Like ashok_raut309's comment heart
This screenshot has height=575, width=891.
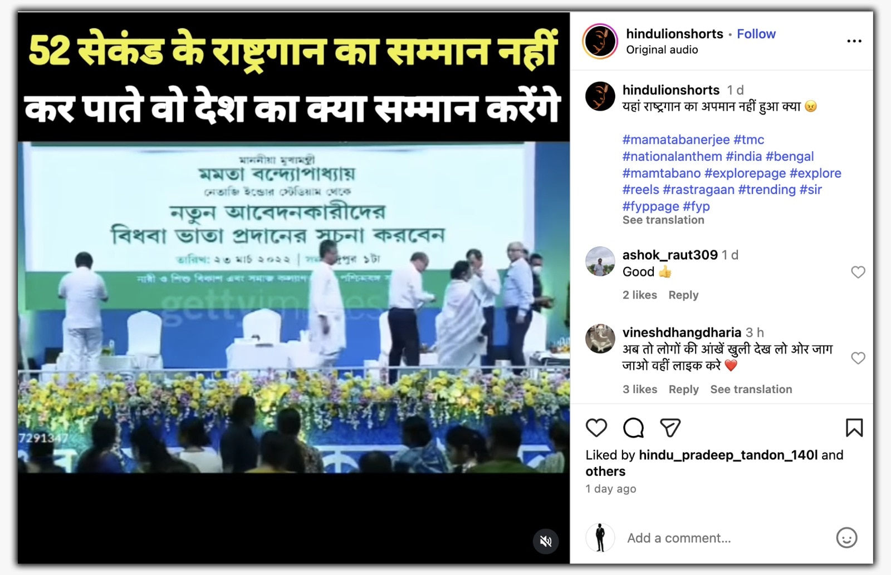pos(858,272)
